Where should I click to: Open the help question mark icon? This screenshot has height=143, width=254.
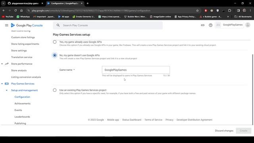point(210,25)
